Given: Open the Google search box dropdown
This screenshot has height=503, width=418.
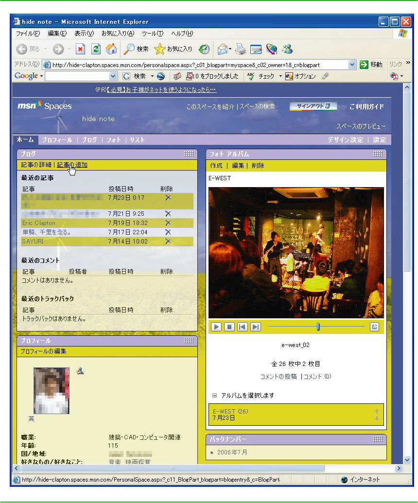Looking at the screenshot, I should click(113, 76).
